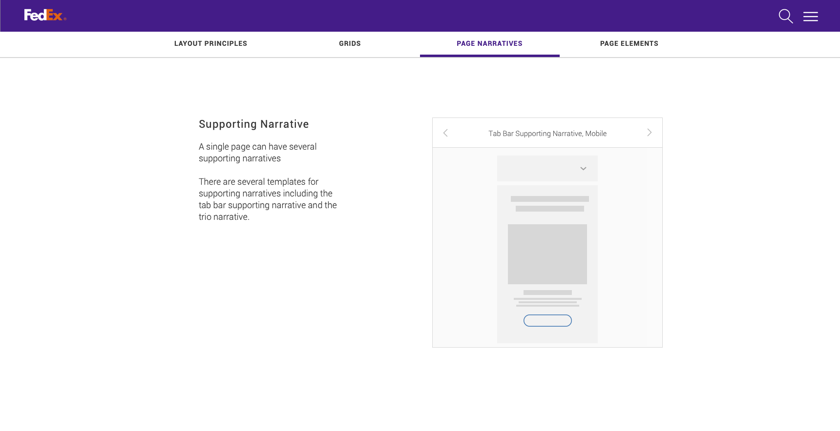Screen dimensions: 840x431
Task: Click the empty center of purple header bar
Action: click(x=420, y=16)
